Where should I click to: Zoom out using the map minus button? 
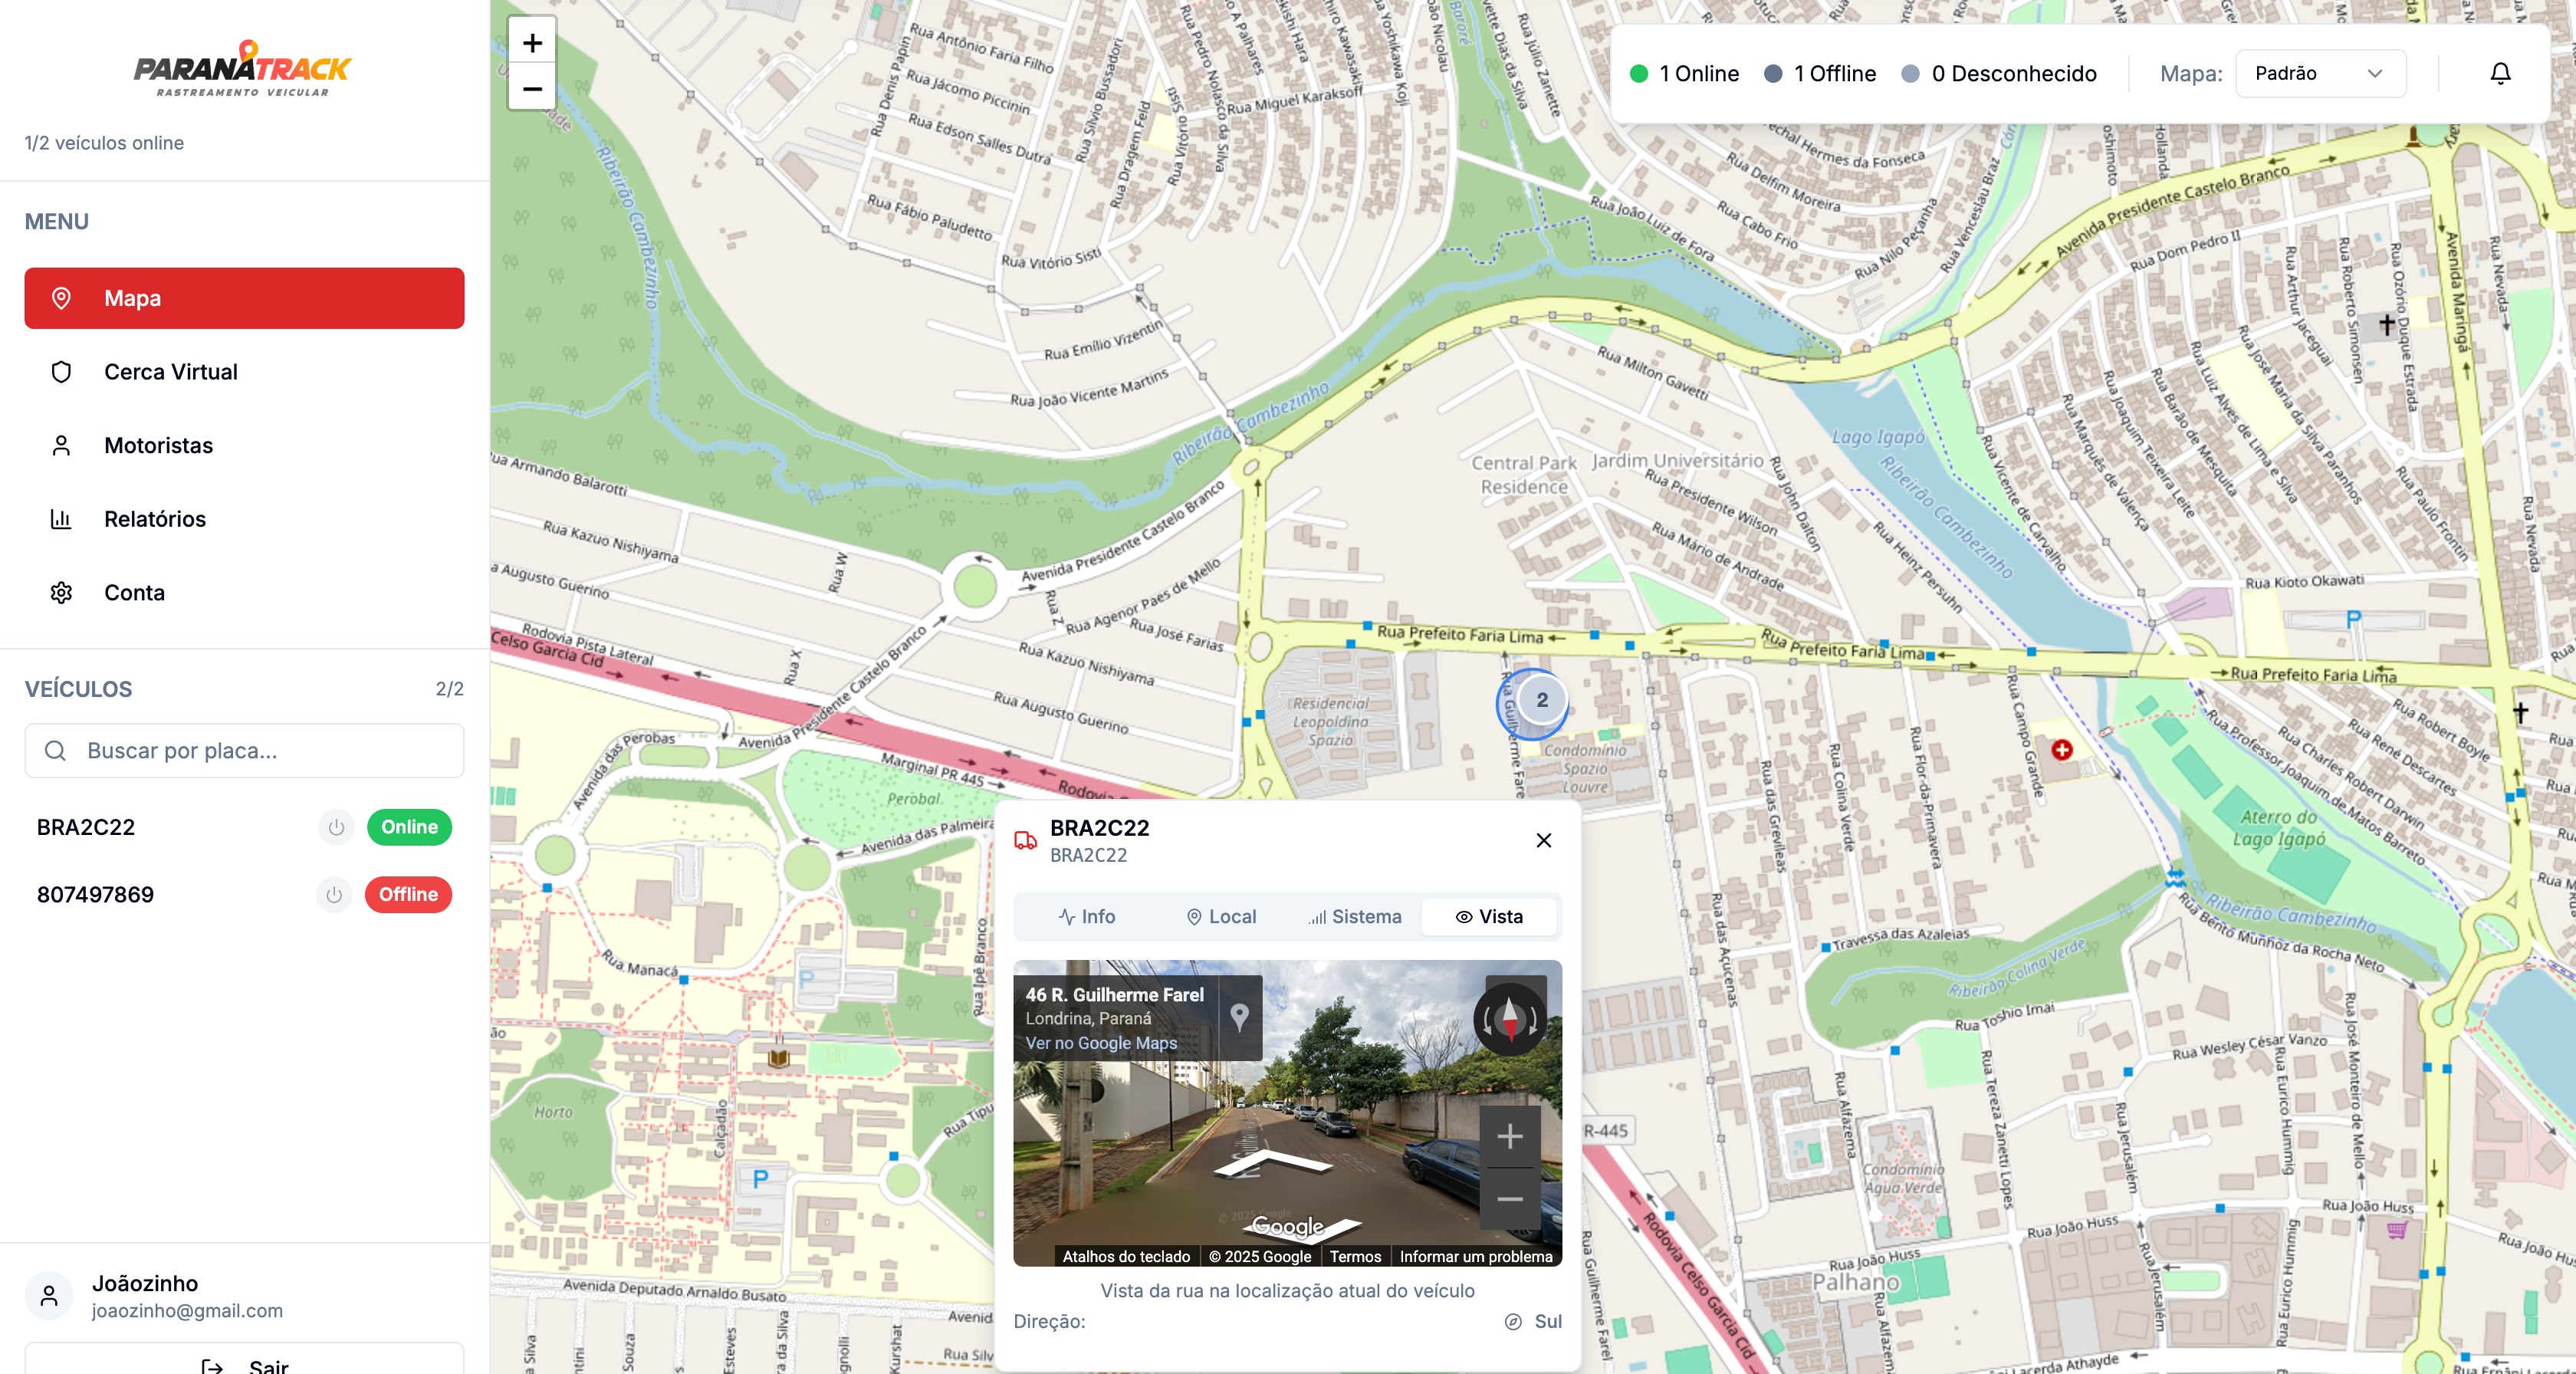532,89
